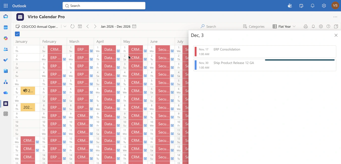341x164 pixels.
Task: Click April 1 Data event
Action: [x=109, y=49]
